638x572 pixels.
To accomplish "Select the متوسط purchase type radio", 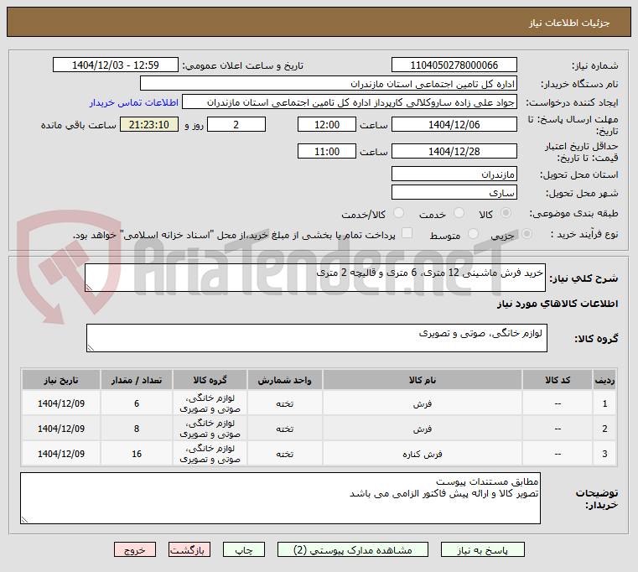I will click(x=473, y=234).
